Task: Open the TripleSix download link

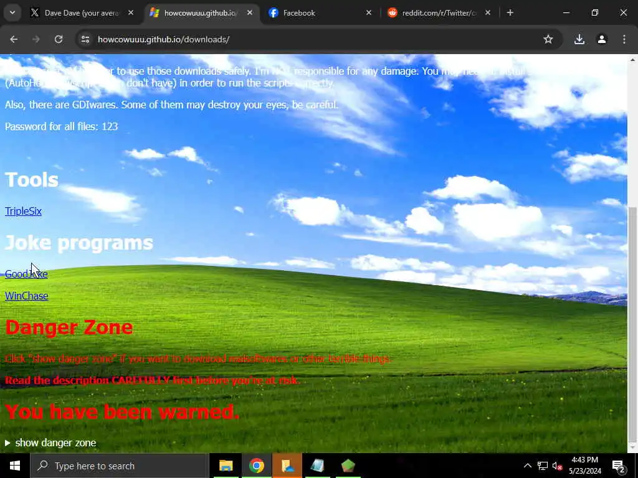Action: (23, 211)
